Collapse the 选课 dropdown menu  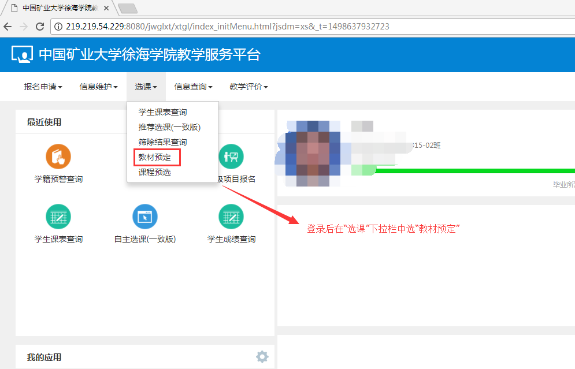click(146, 87)
